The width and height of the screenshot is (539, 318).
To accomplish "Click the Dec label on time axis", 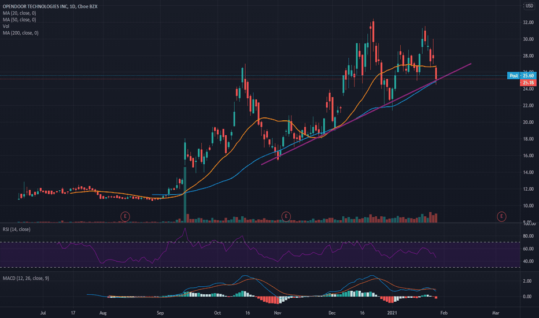I will tap(332, 313).
